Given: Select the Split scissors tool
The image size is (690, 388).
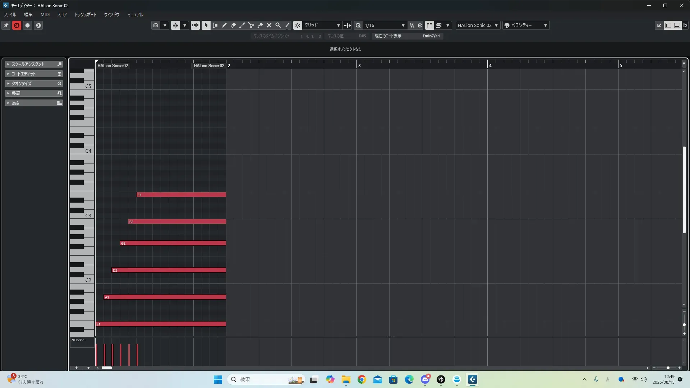Looking at the screenshot, I should coord(251,25).
